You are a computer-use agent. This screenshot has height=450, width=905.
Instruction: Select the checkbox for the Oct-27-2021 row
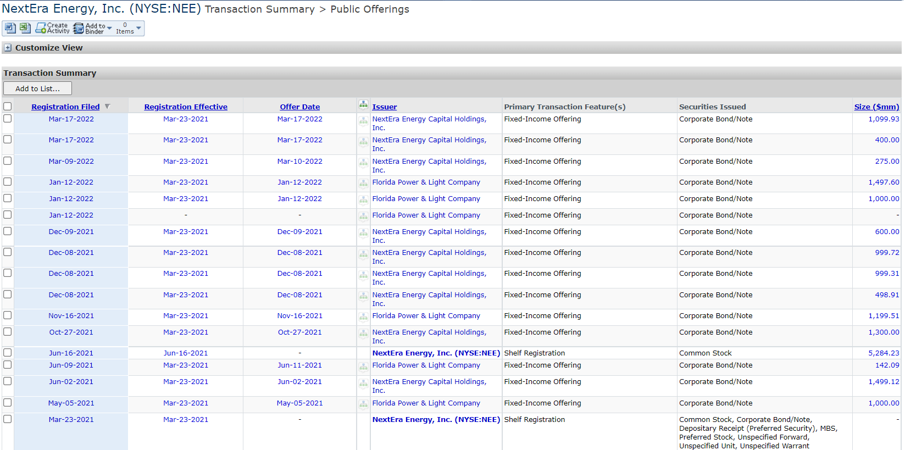[x=7, y=332]
